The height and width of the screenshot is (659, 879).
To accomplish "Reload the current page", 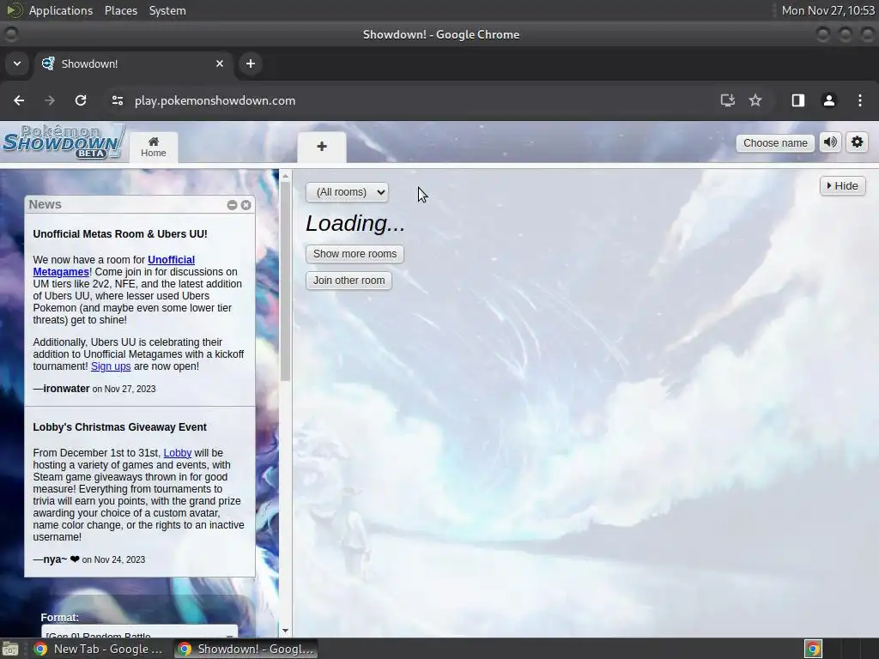I will tap(81, 100).
